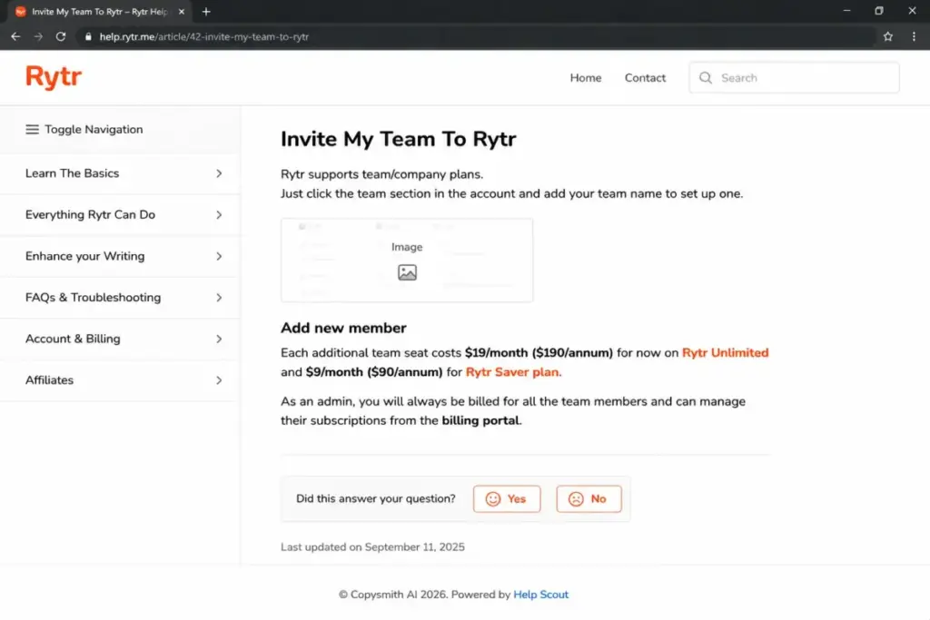The image size is (930, 620).
Task: Select Enhance your Writing category
Action: click(121, 256)
